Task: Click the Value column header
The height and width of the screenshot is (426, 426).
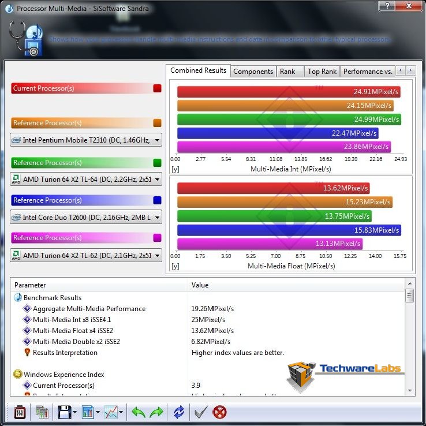Action: coord(296,285)
